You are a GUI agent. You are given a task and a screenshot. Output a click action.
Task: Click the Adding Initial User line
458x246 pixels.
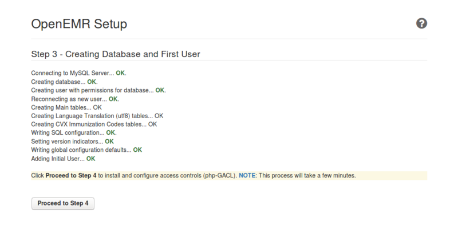[58, 158]
